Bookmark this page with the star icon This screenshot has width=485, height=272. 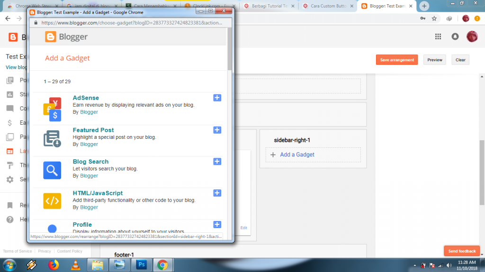(x=434, y=18)
